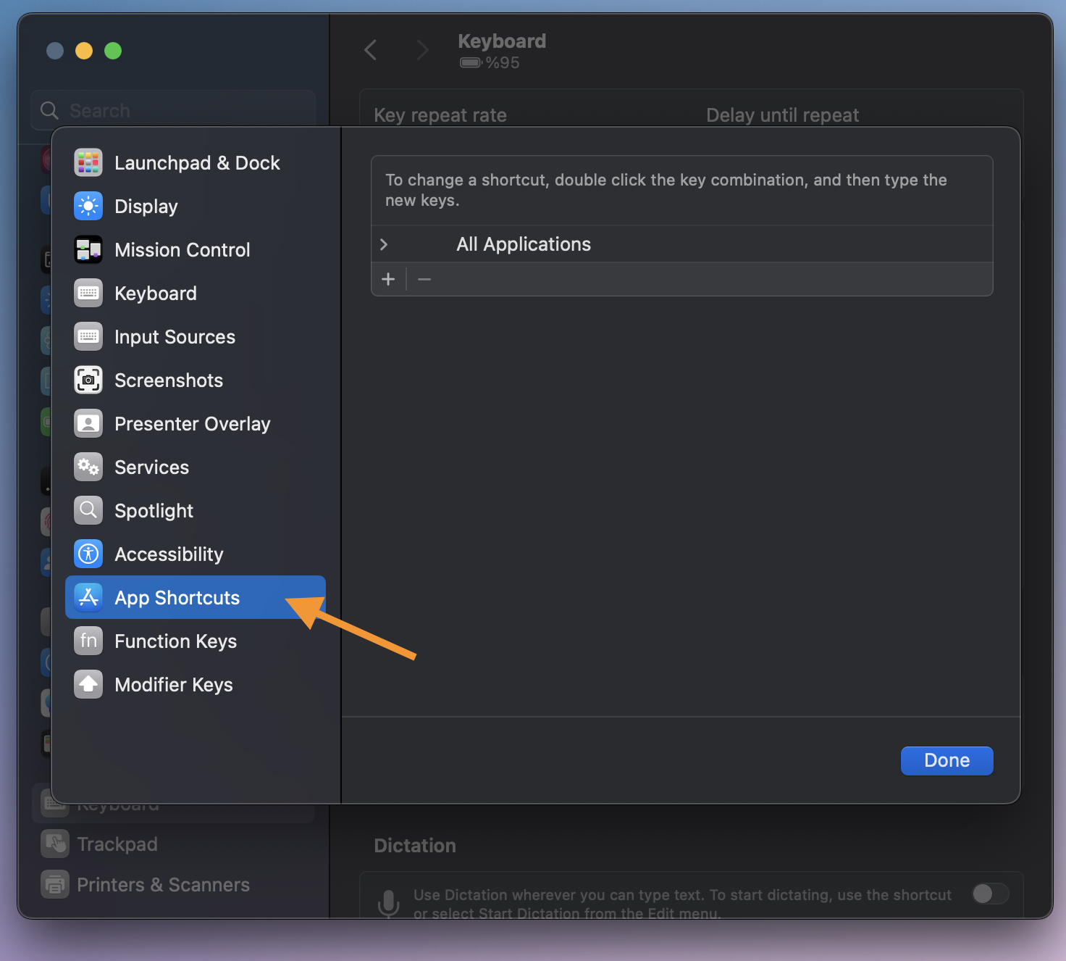The height and width of the screenshot is (961, 1066).
Task: Click the Services gears icon
Action: pyautogui.click(x=88, y=467)
